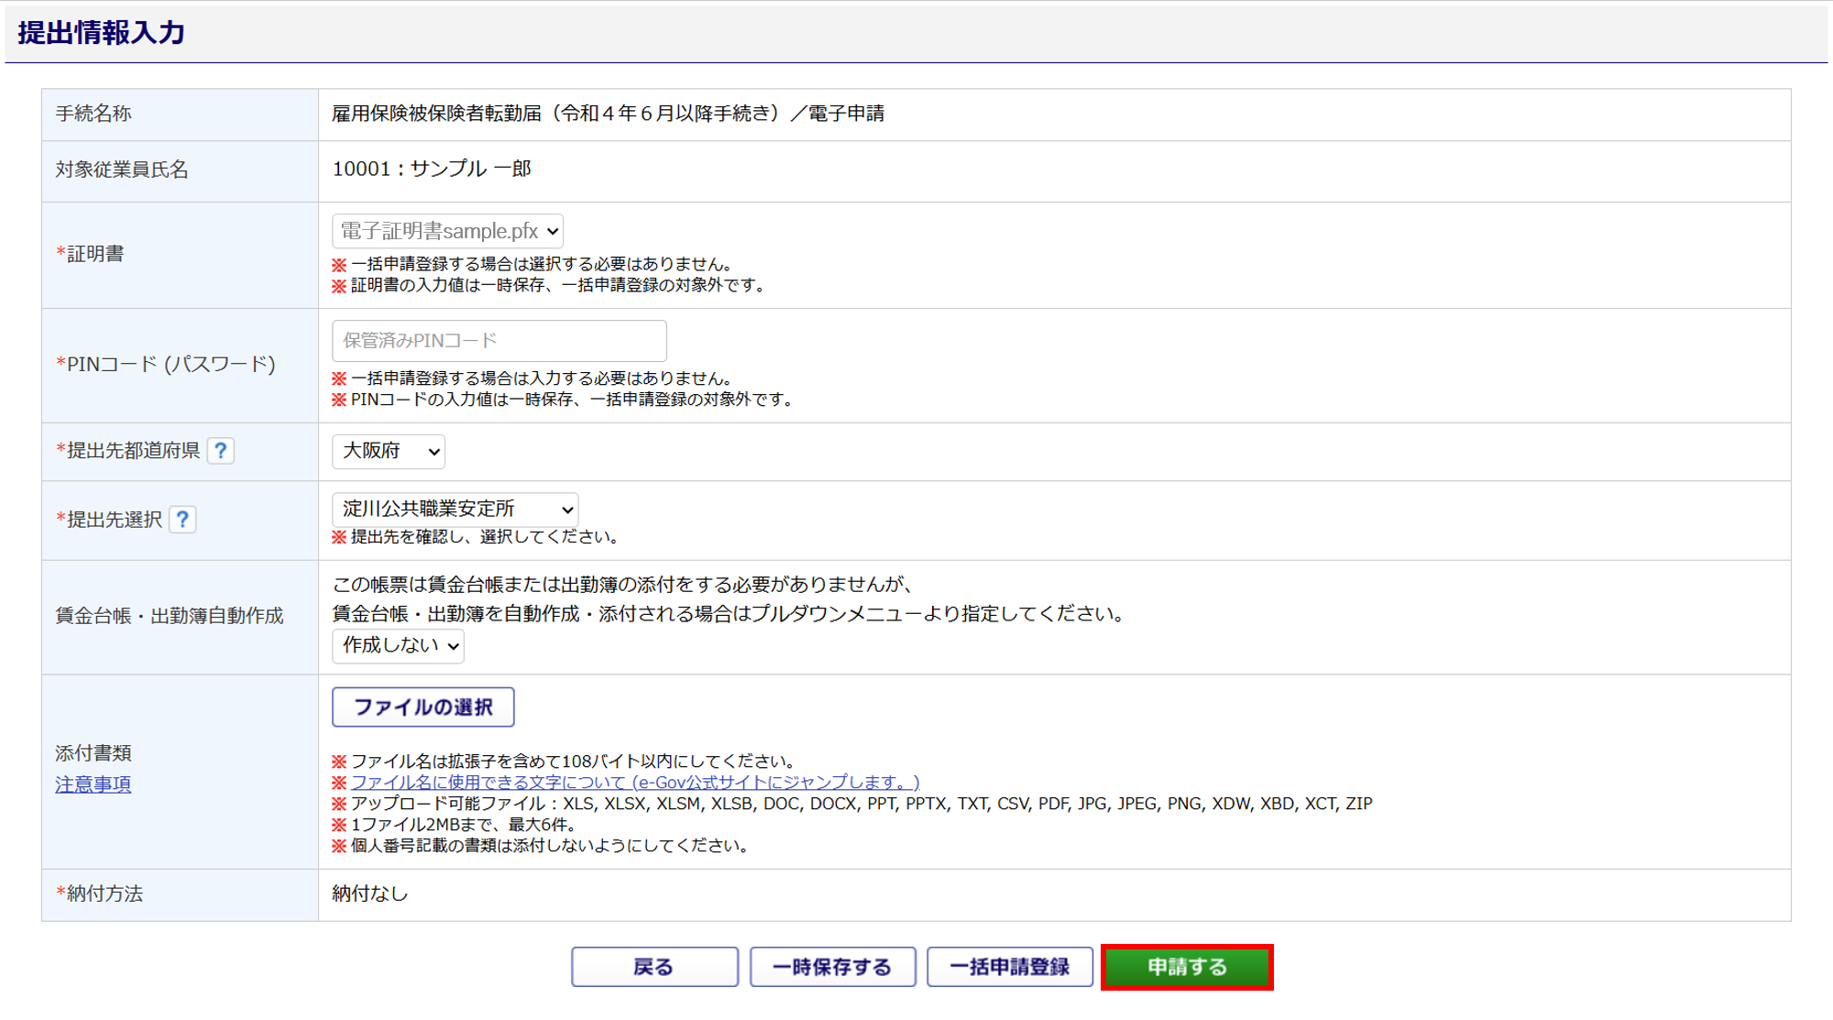Click the green 申請する button
Screen dimensions: 1833x1020
[x=1187, y=967]
